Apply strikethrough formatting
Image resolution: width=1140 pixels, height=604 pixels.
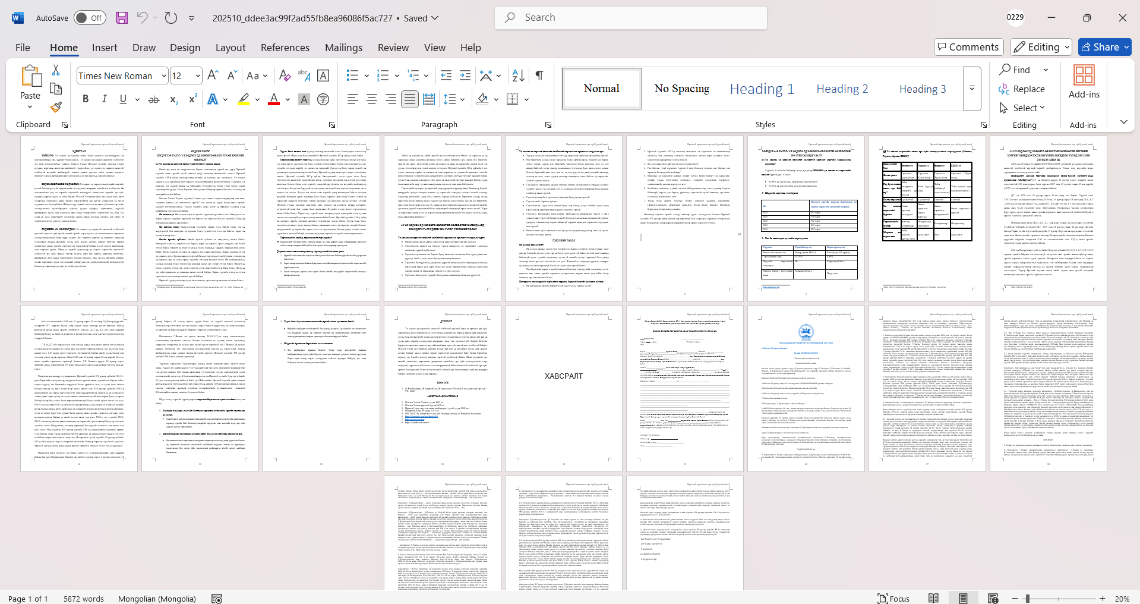coord(154,99)
